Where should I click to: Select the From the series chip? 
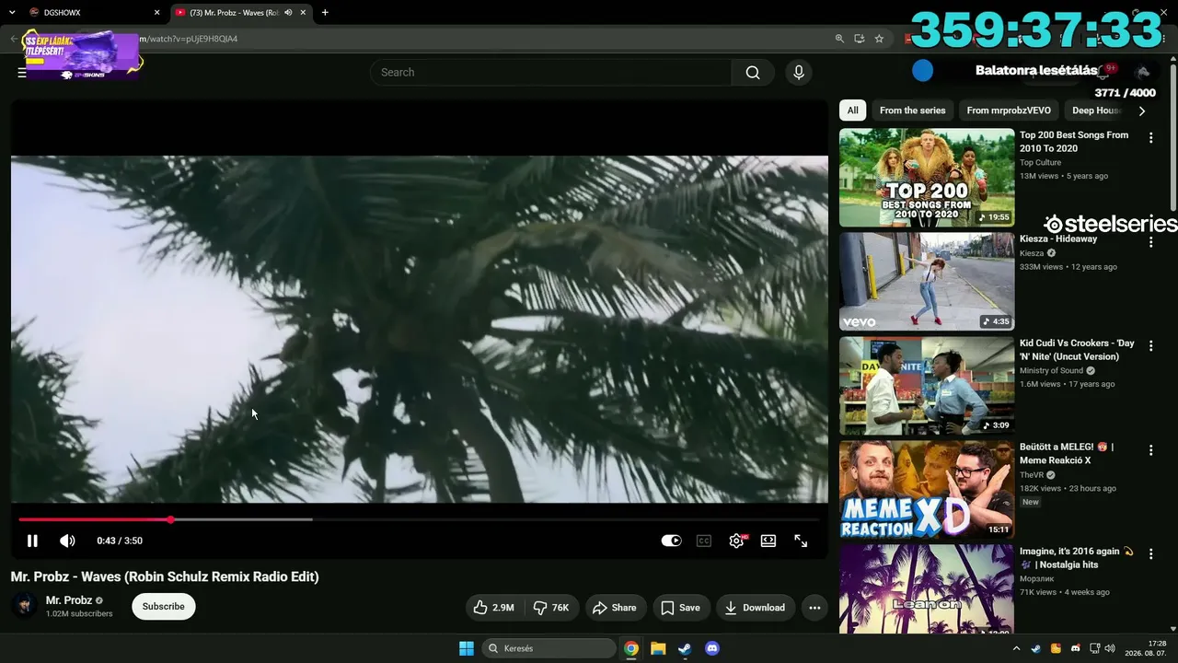click(913, 110)
